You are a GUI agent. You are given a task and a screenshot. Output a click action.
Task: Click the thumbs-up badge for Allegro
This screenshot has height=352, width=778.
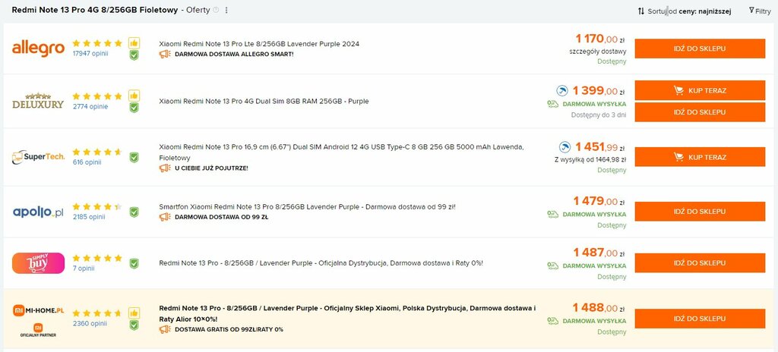(134, 43)
